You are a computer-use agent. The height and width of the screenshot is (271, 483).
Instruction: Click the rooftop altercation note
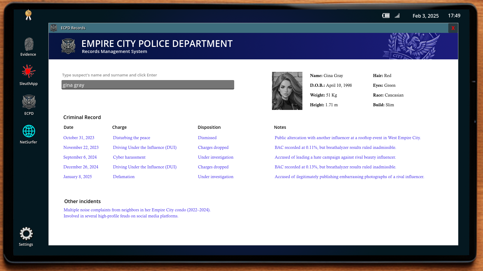[348, 138]
